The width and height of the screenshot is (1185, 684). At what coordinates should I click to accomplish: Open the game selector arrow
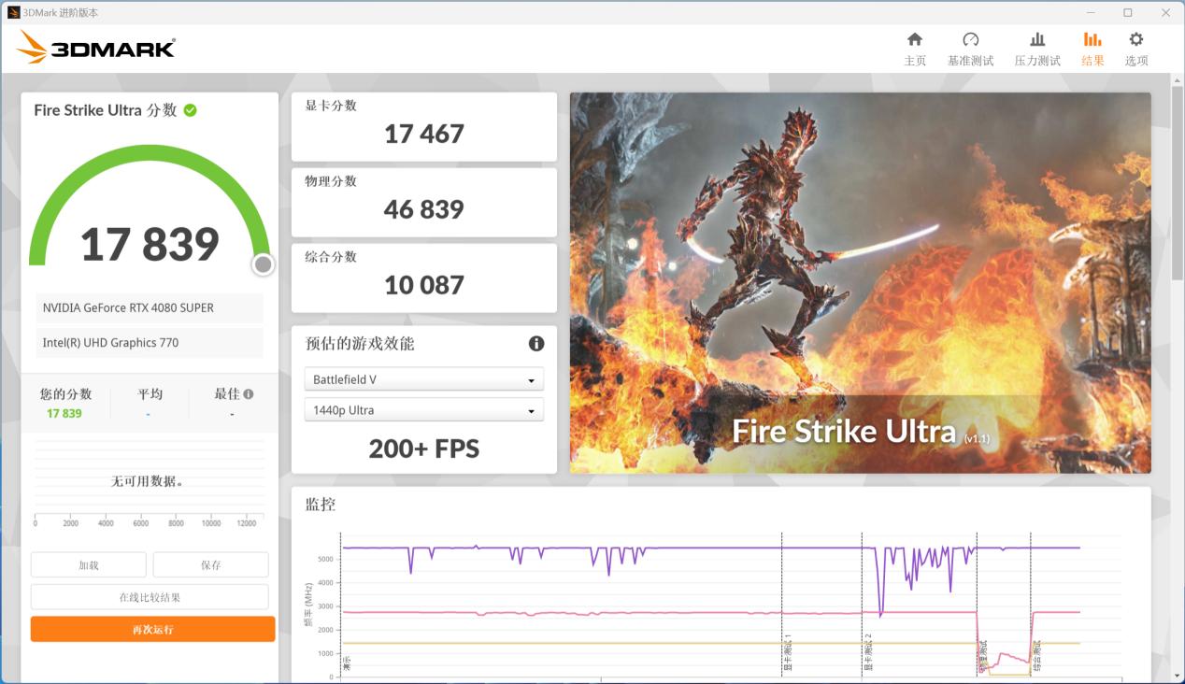pos(533,378)
